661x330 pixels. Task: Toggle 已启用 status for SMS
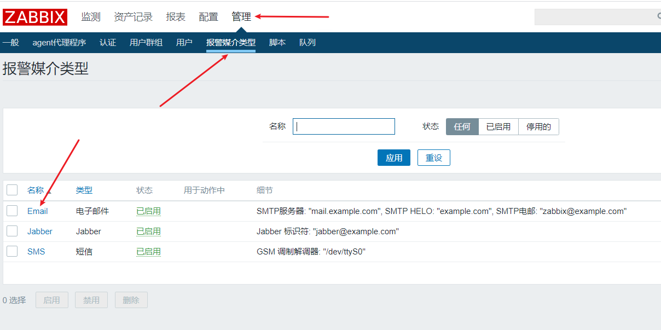148,251
